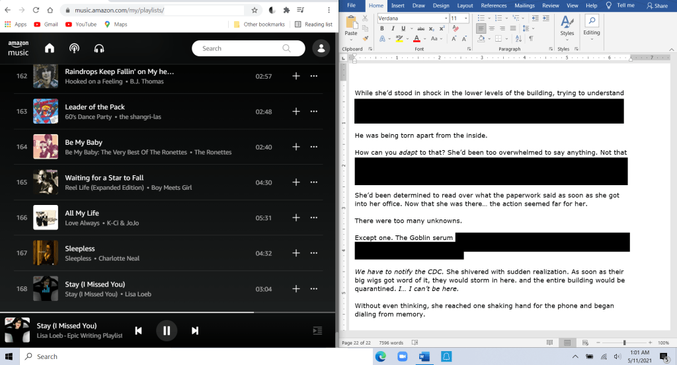Screen dimensions: 677x365
Task: Pause the currently playing song
Action: coord(167,331)
